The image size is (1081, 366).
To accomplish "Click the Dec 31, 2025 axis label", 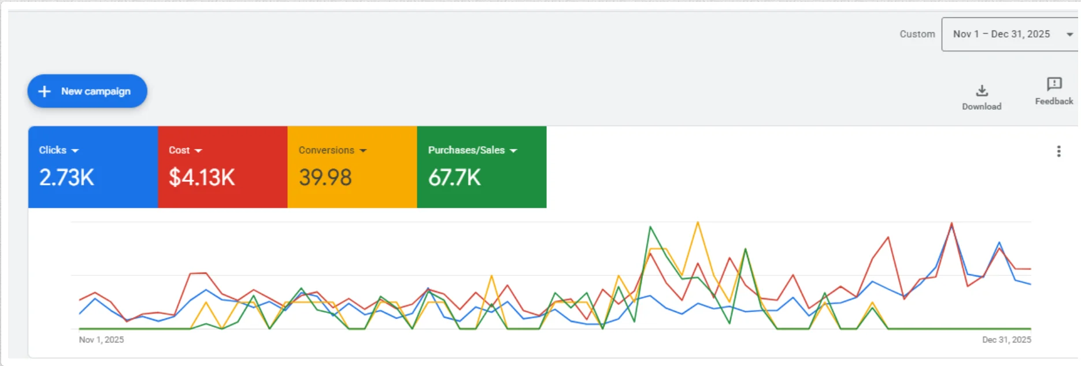I will click(1006, 339).
